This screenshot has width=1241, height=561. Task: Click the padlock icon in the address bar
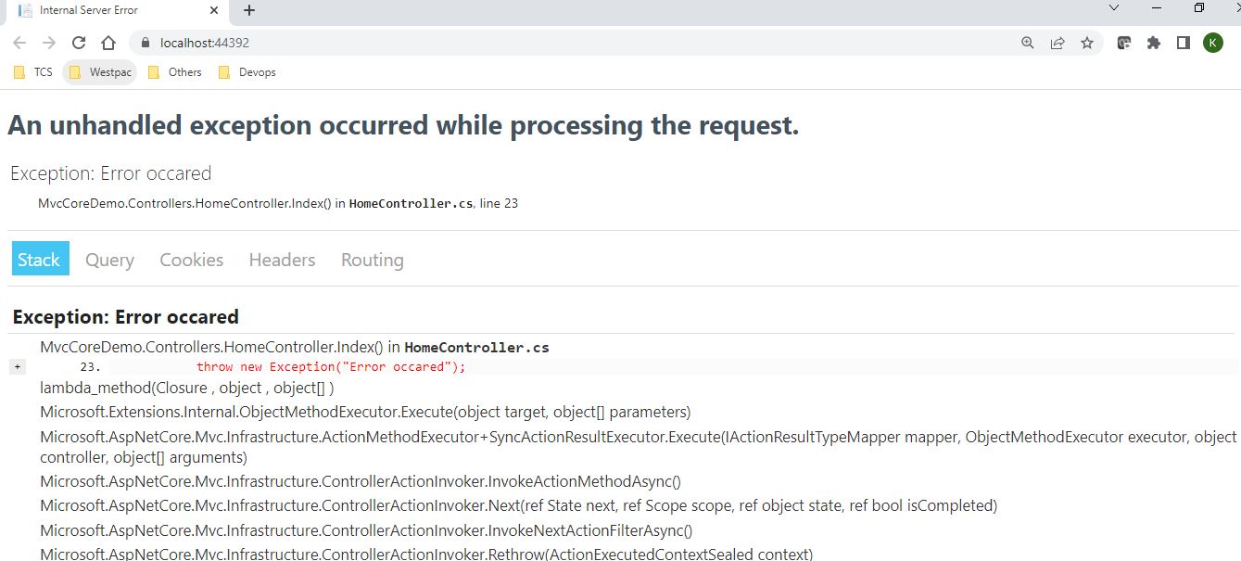[145, 42]
